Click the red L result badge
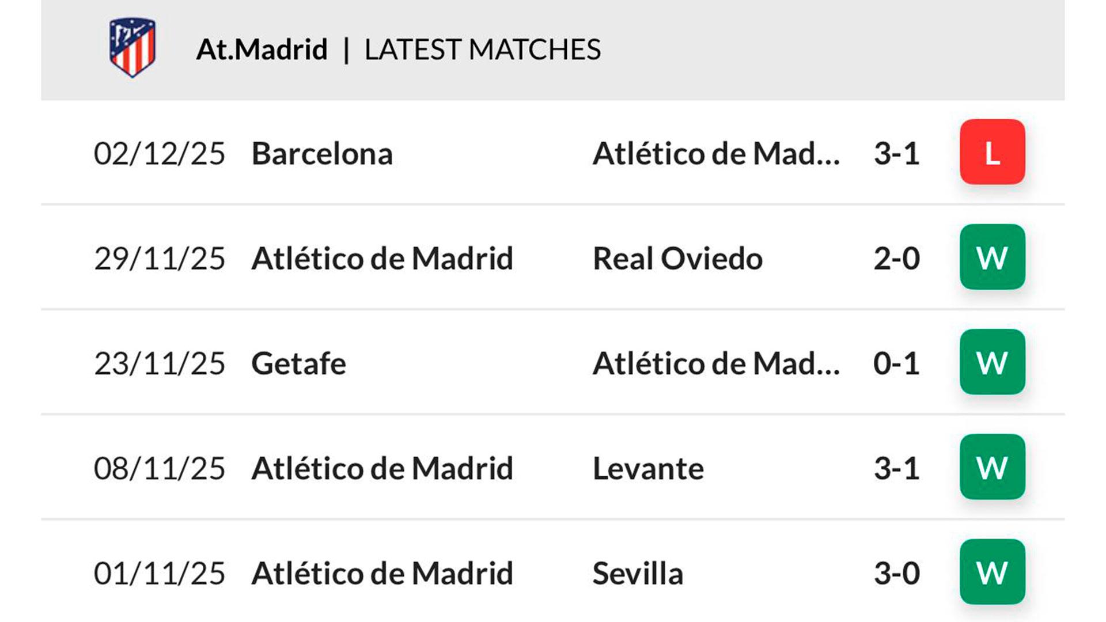This screenshot has height=622, width=1106. (x=992, y=152)
